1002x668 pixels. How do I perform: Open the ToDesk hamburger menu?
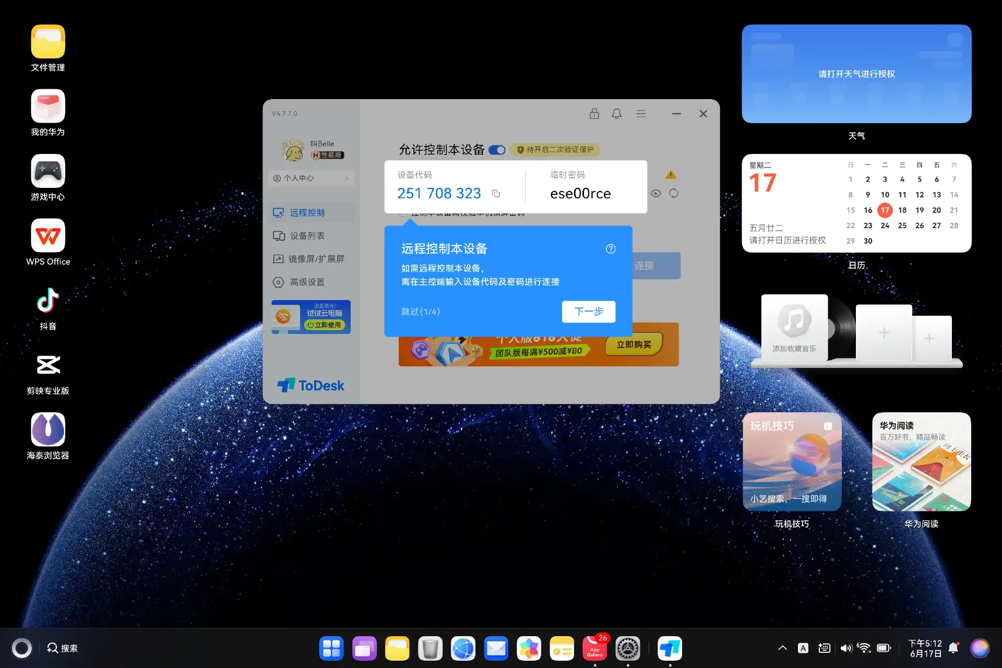(x=641, y=114)
